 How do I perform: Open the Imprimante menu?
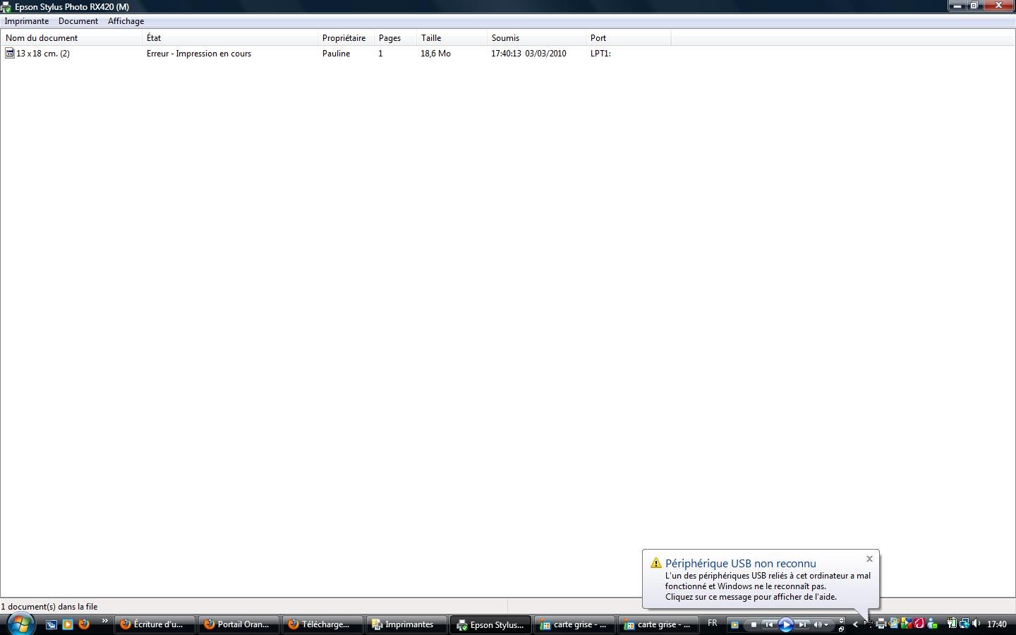click(27, 21)
